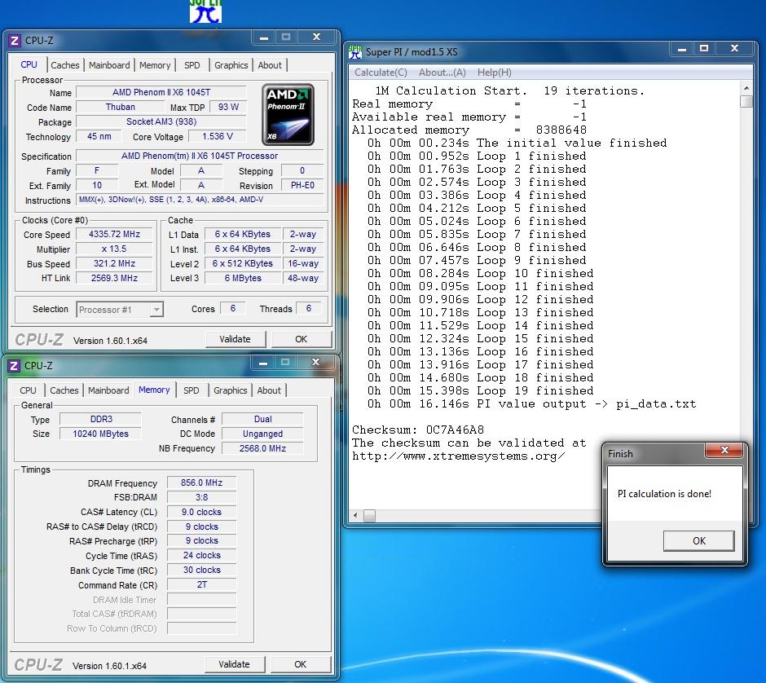Click the Bank Cycle Time value 30 clocks
This screenshot has height=683, width=766.
click(x=201, y=571)
